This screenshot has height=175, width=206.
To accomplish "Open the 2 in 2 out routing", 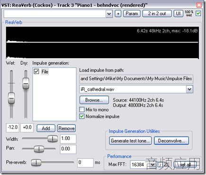I will pyautogui.click(x=157, y=14).
